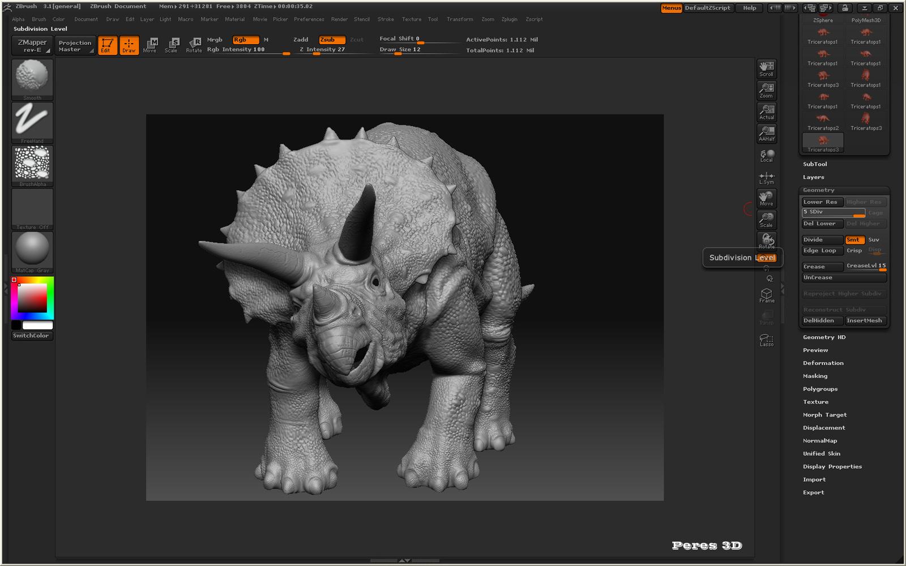Viewport: 906px width, 566px height.
Task: Open the Smooth brush selector thumbnail
Action: coord(32,80)
